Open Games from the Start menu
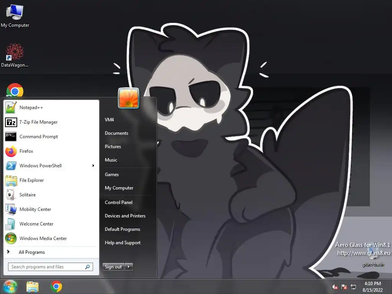Image resolution: width=392 pixels, height=294 pixels. [x=111, y=175]
